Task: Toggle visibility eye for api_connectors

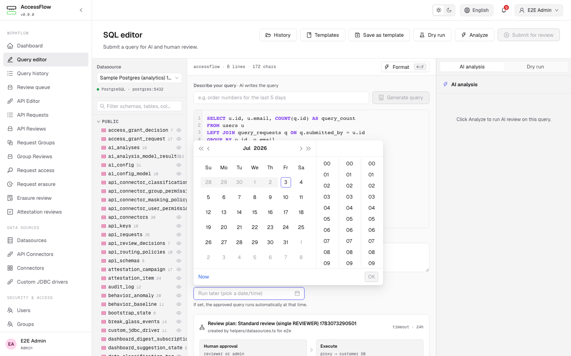Action: [179, 217]
